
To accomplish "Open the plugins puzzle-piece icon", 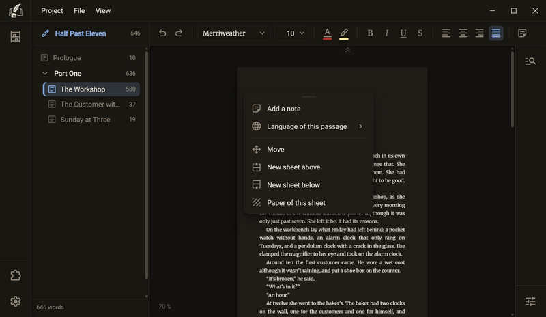I will (15, 275).
